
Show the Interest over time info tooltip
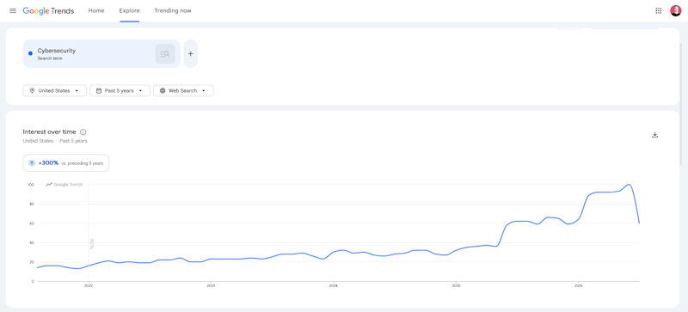click(x=83, y=132)
